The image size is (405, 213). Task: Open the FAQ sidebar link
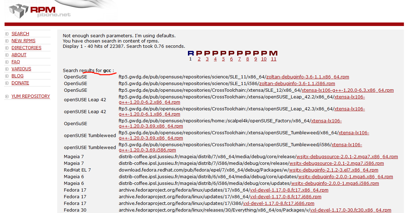point(15,62)
